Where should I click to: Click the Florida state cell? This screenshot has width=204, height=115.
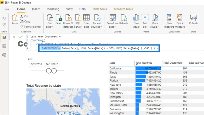113,80
